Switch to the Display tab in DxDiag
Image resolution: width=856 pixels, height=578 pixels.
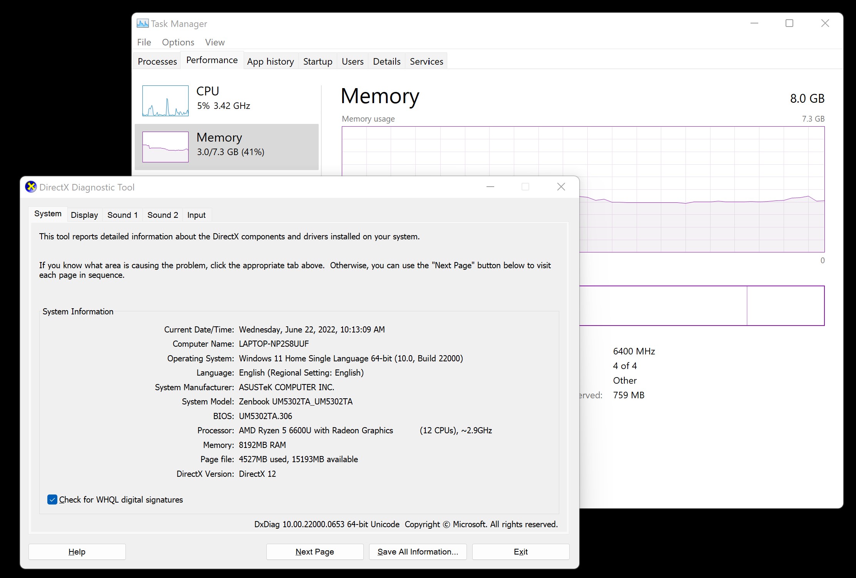coord(84,215)
